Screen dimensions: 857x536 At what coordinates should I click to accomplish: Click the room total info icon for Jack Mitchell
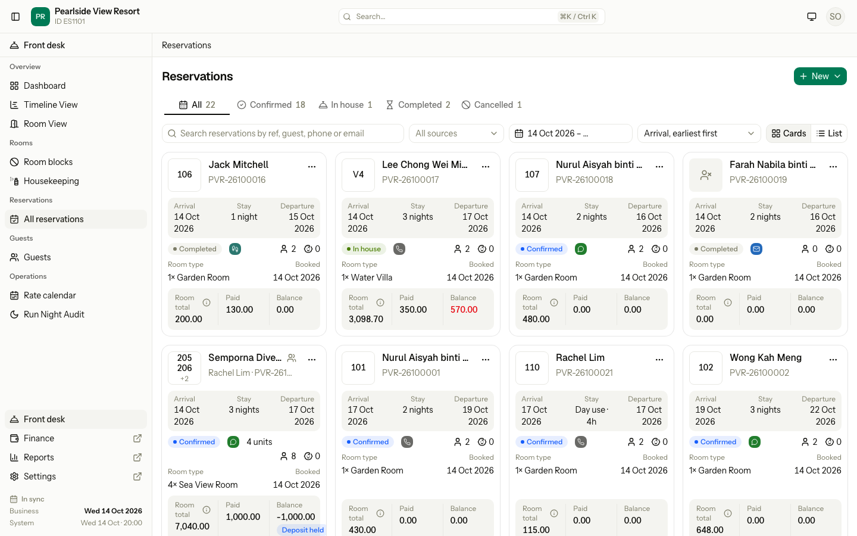point(207,303)
